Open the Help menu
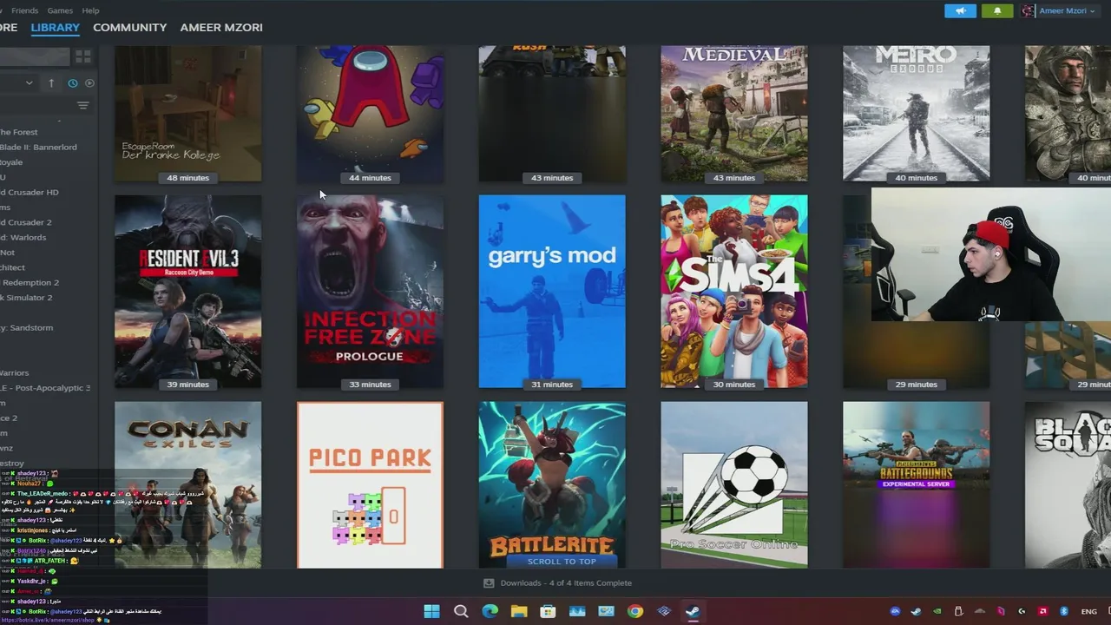Screen dimensions: 1111x625 click(90, 10)
